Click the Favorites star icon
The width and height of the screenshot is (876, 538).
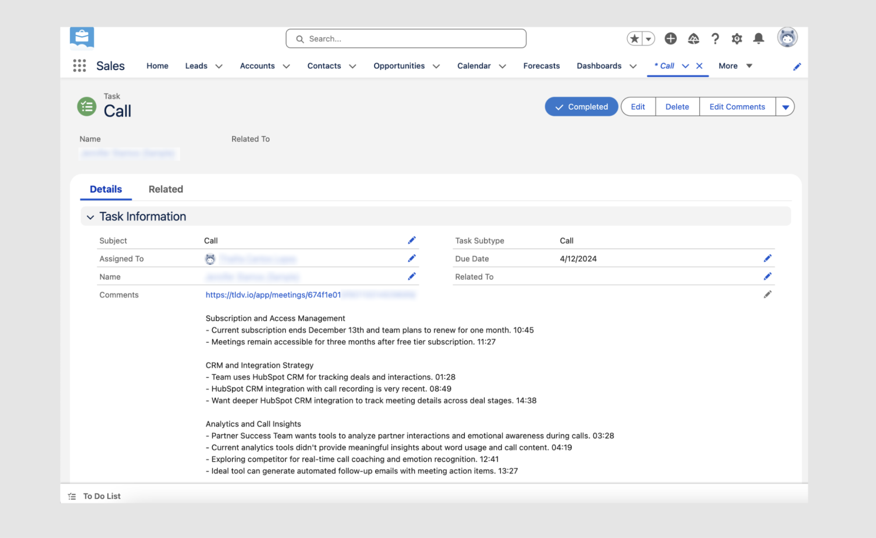click(x=634, y=39)
